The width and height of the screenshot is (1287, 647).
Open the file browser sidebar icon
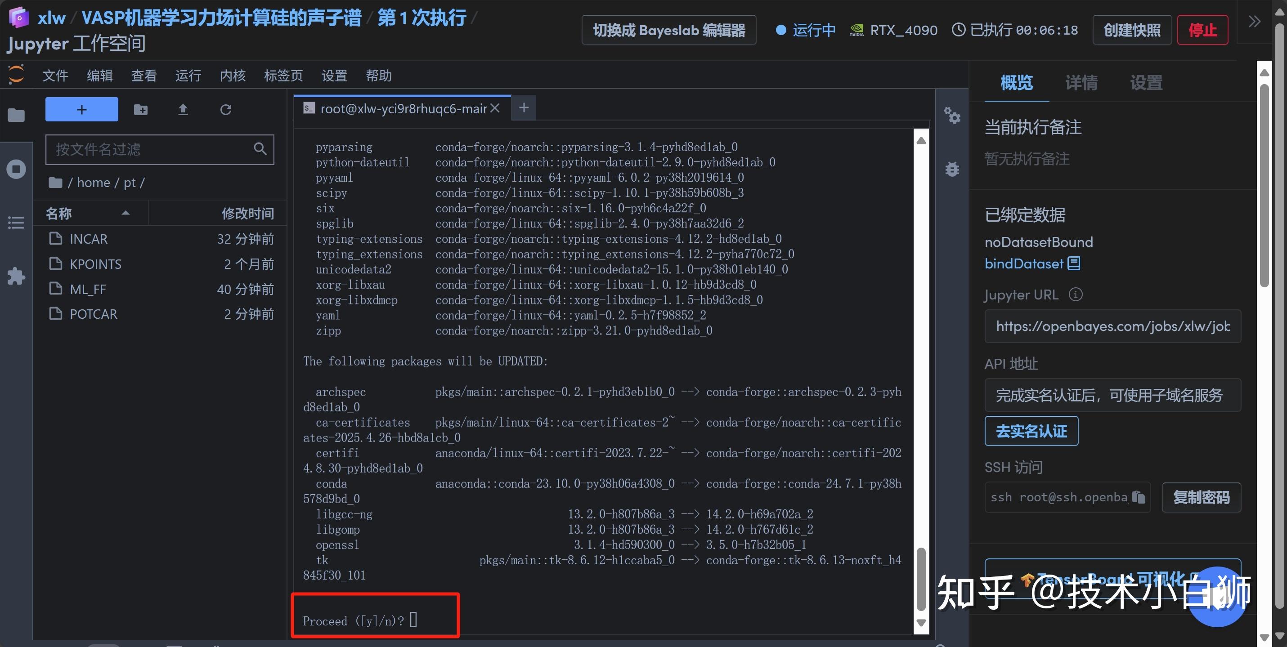(x=16, y=115)
